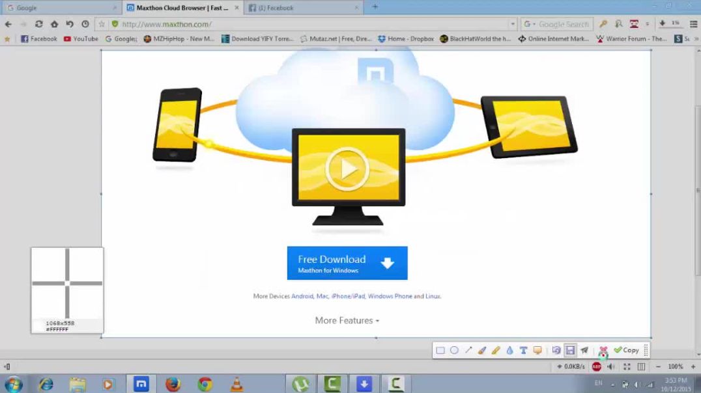Open the Warrior Forum bookmark

pyautogui.click(x=632, y=39)
